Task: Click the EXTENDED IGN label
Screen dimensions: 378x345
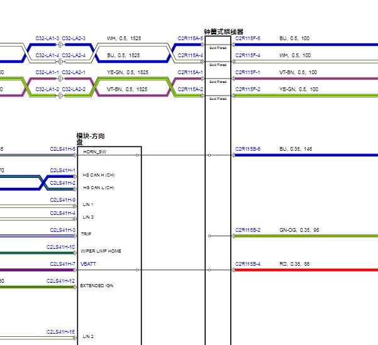Action: pos(97,285)
